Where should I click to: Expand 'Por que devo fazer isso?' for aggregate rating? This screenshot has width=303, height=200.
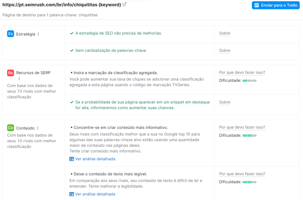click(x=242, y=73)
